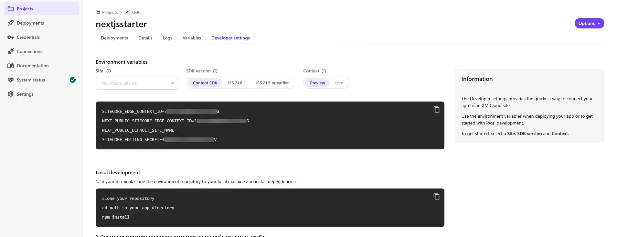Open Settings in the sidebar
617x237 pixels.
click(x=41, y=94)
